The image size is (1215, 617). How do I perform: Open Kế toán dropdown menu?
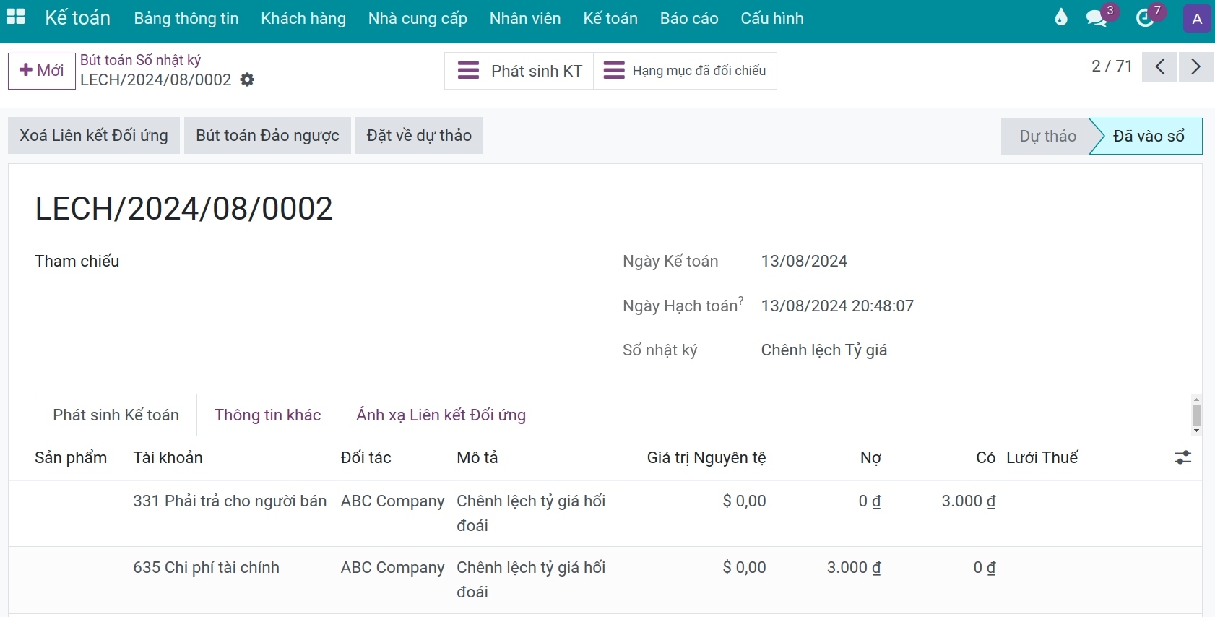(610, 18)
